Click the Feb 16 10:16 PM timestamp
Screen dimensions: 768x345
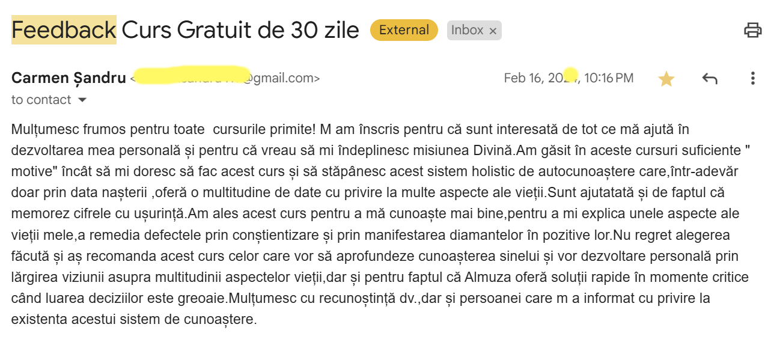pyautogui.click(x=568, y=78)
